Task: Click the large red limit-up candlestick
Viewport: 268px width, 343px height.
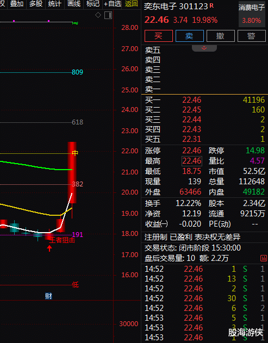Action: click(x=72, y=173)
